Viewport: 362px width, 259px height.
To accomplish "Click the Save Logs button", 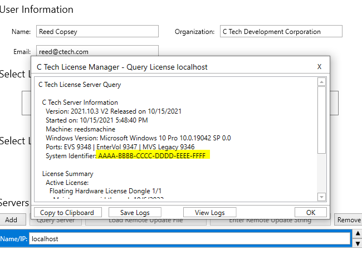I will click(135, 212).
